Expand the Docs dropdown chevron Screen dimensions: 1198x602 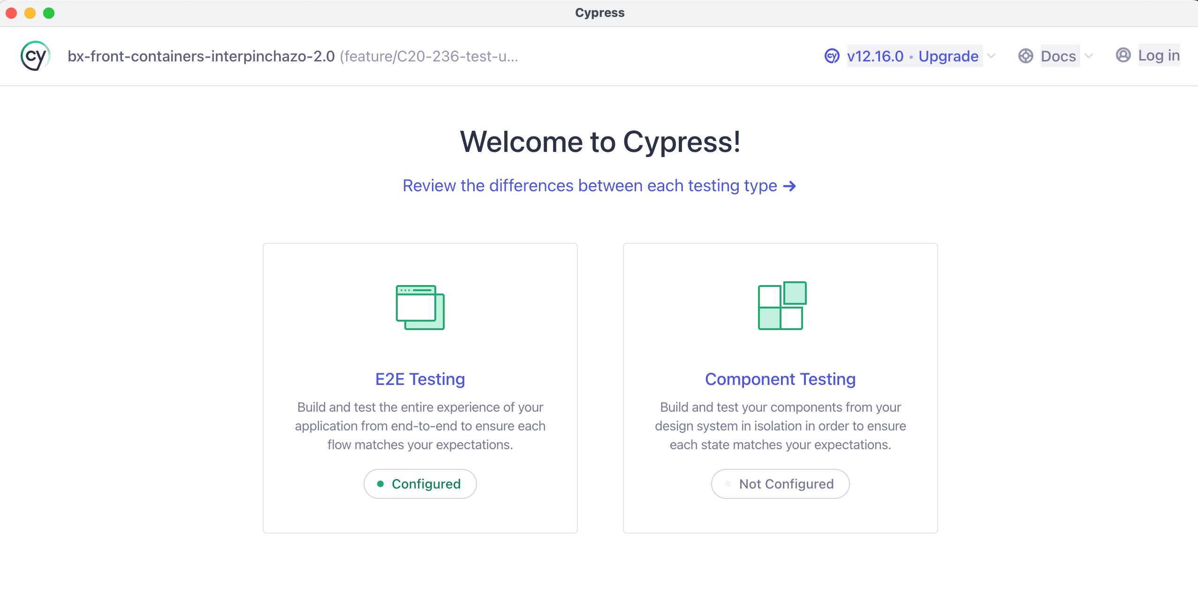click(1089, 56)
